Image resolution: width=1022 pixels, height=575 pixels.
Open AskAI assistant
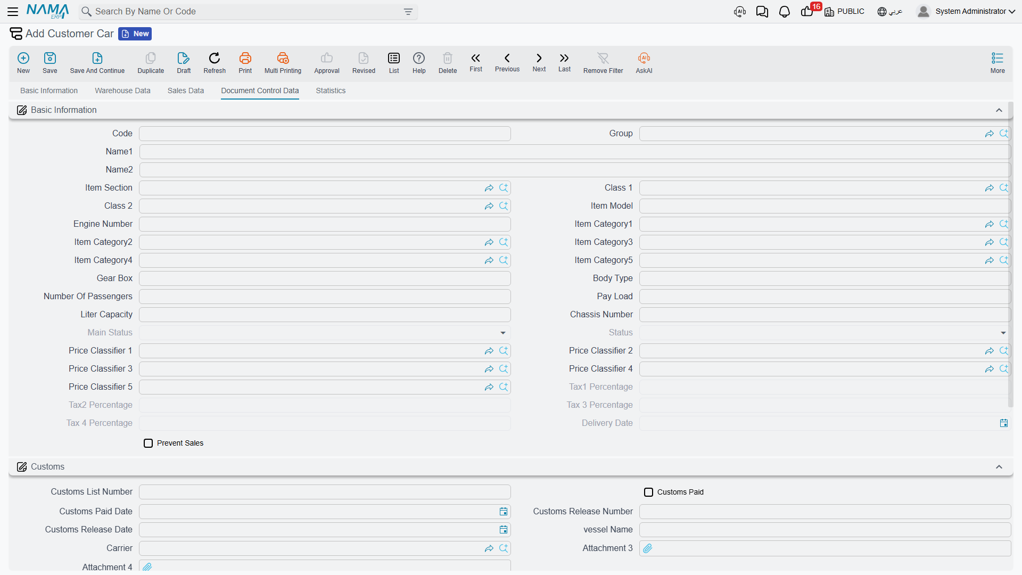(x=644, y=63)
